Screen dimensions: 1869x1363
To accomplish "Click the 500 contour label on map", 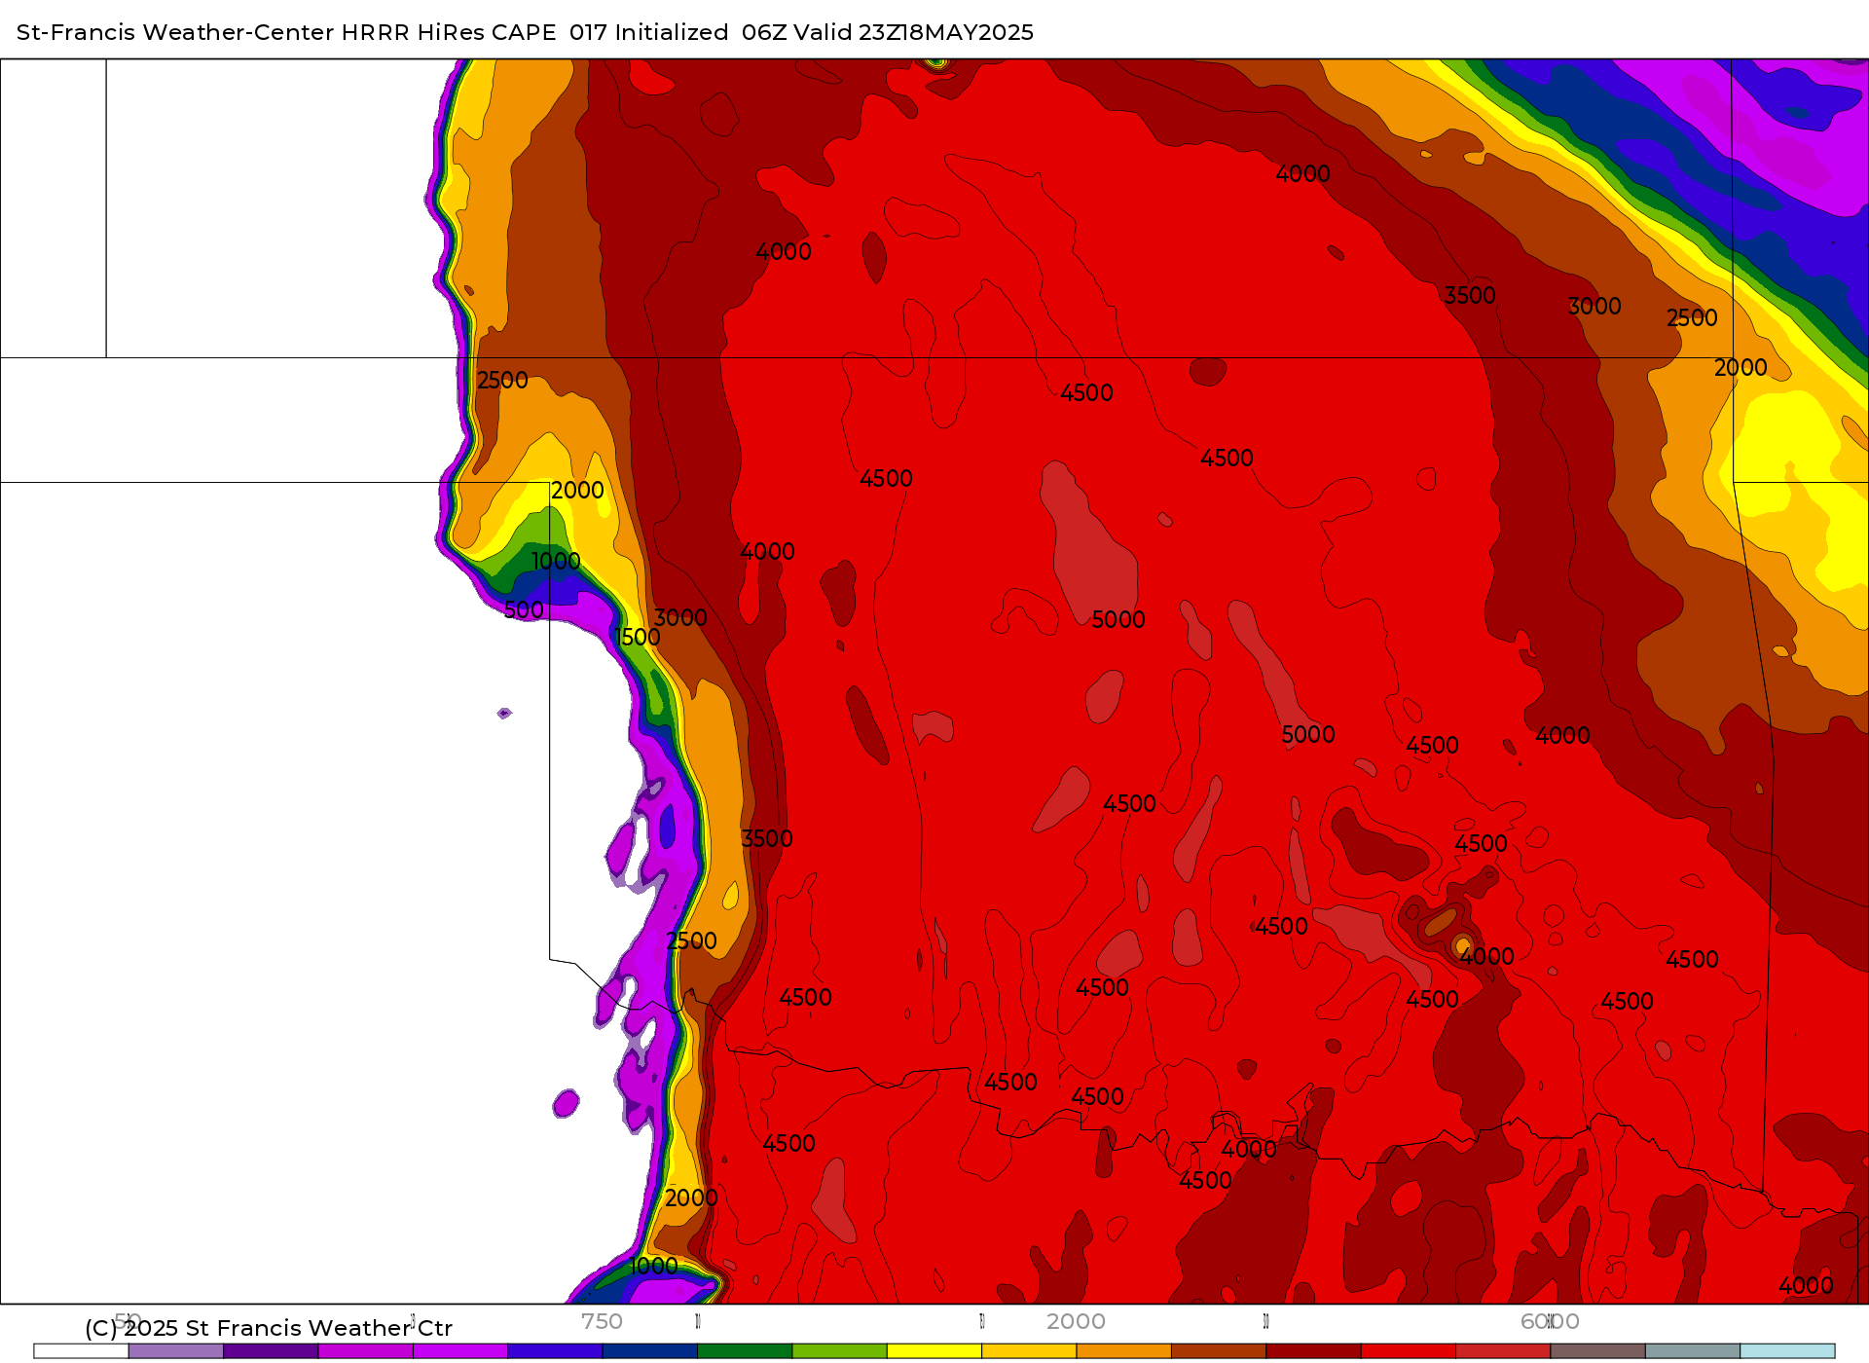I will [x=524, y=610].
